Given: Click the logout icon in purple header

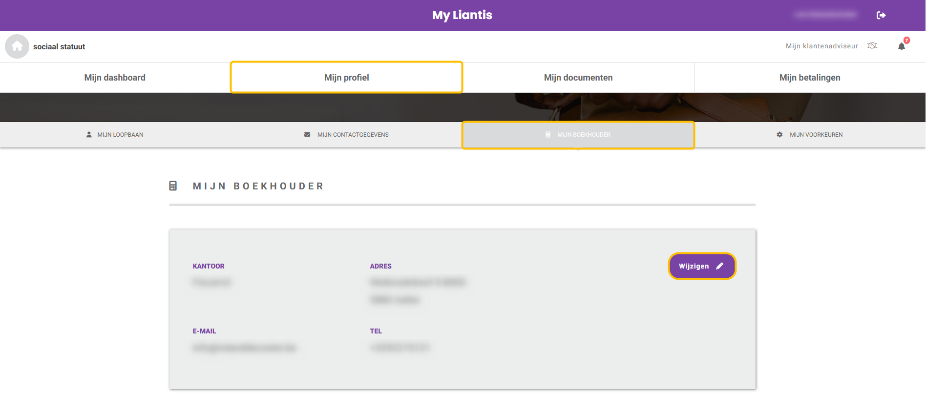Looking at the screenshot, I should (x=881, y=15).
